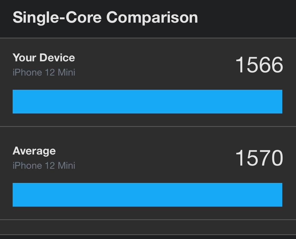This screenshot has width=296, height=239.
Task: Tap the word "Mini" beneath Average
Action: point(66,166)
